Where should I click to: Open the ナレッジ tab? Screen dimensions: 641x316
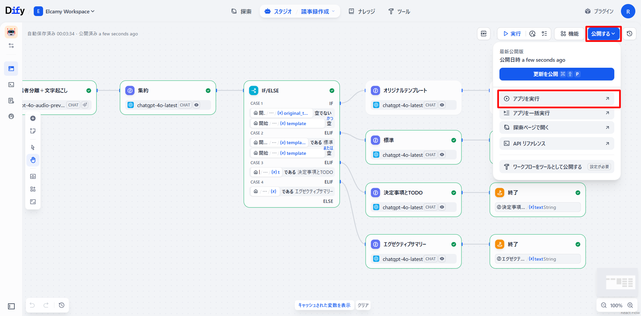(362, 11)
